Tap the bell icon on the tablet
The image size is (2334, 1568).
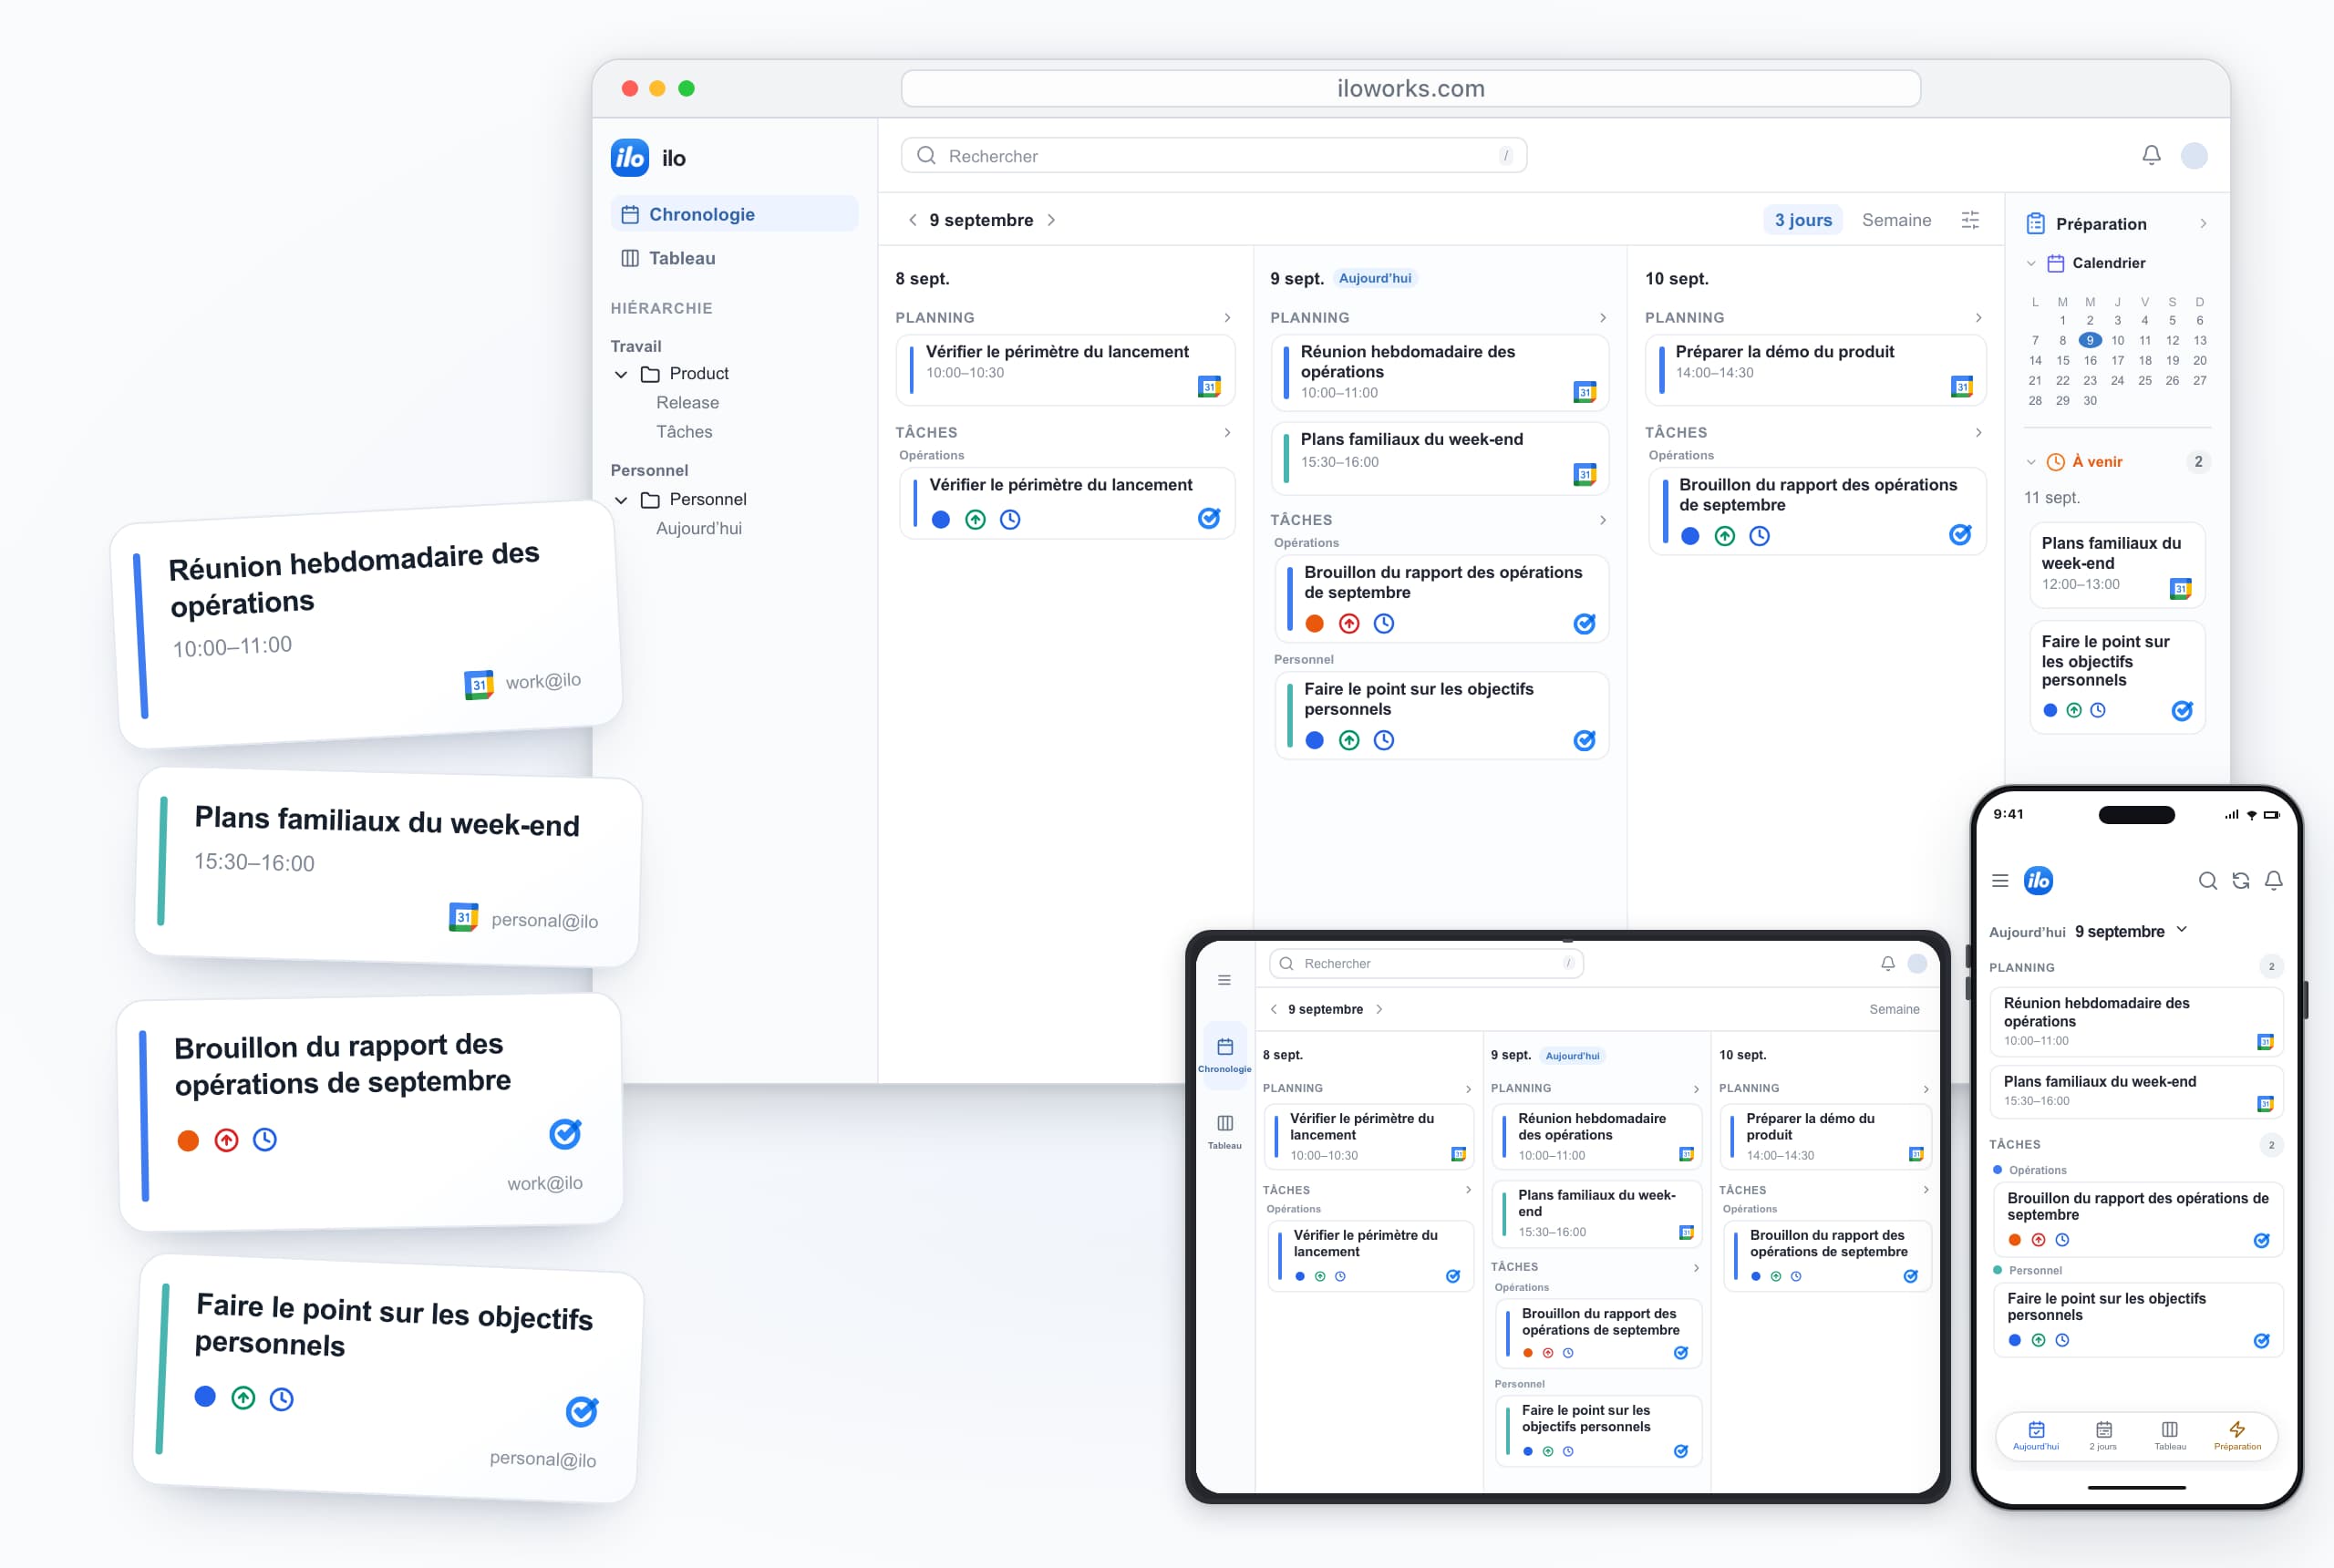point(1888,963)
